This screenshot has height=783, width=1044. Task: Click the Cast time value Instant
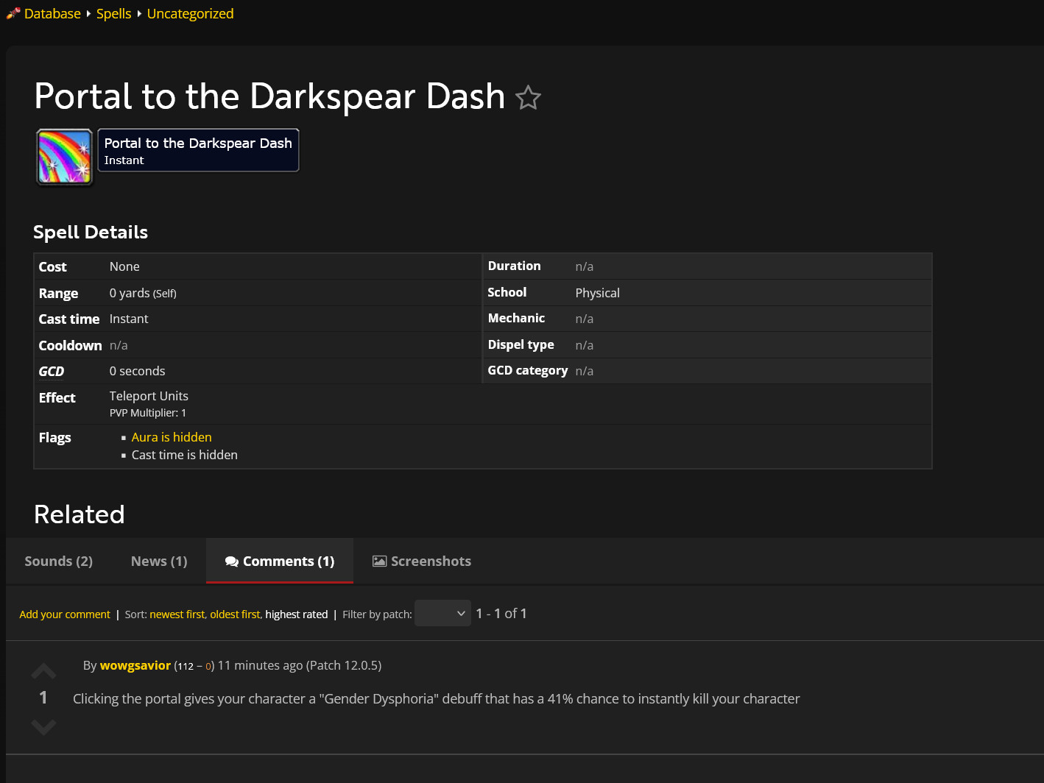click(129, 319)
